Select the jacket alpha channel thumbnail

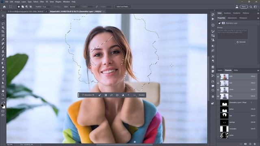pos(224,109)
